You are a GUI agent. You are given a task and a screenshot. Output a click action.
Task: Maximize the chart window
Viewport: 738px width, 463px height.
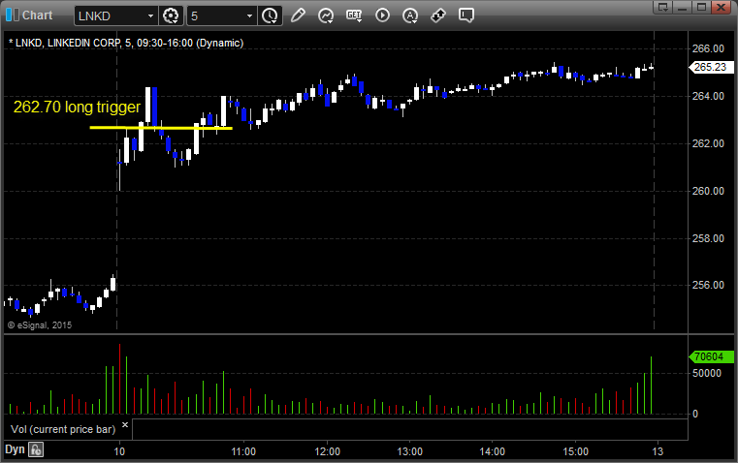click(x=701, y=7)
